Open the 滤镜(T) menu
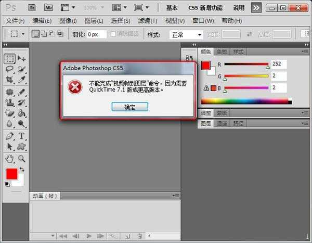This screenshot has width=312, height=243. pos(148,21)
